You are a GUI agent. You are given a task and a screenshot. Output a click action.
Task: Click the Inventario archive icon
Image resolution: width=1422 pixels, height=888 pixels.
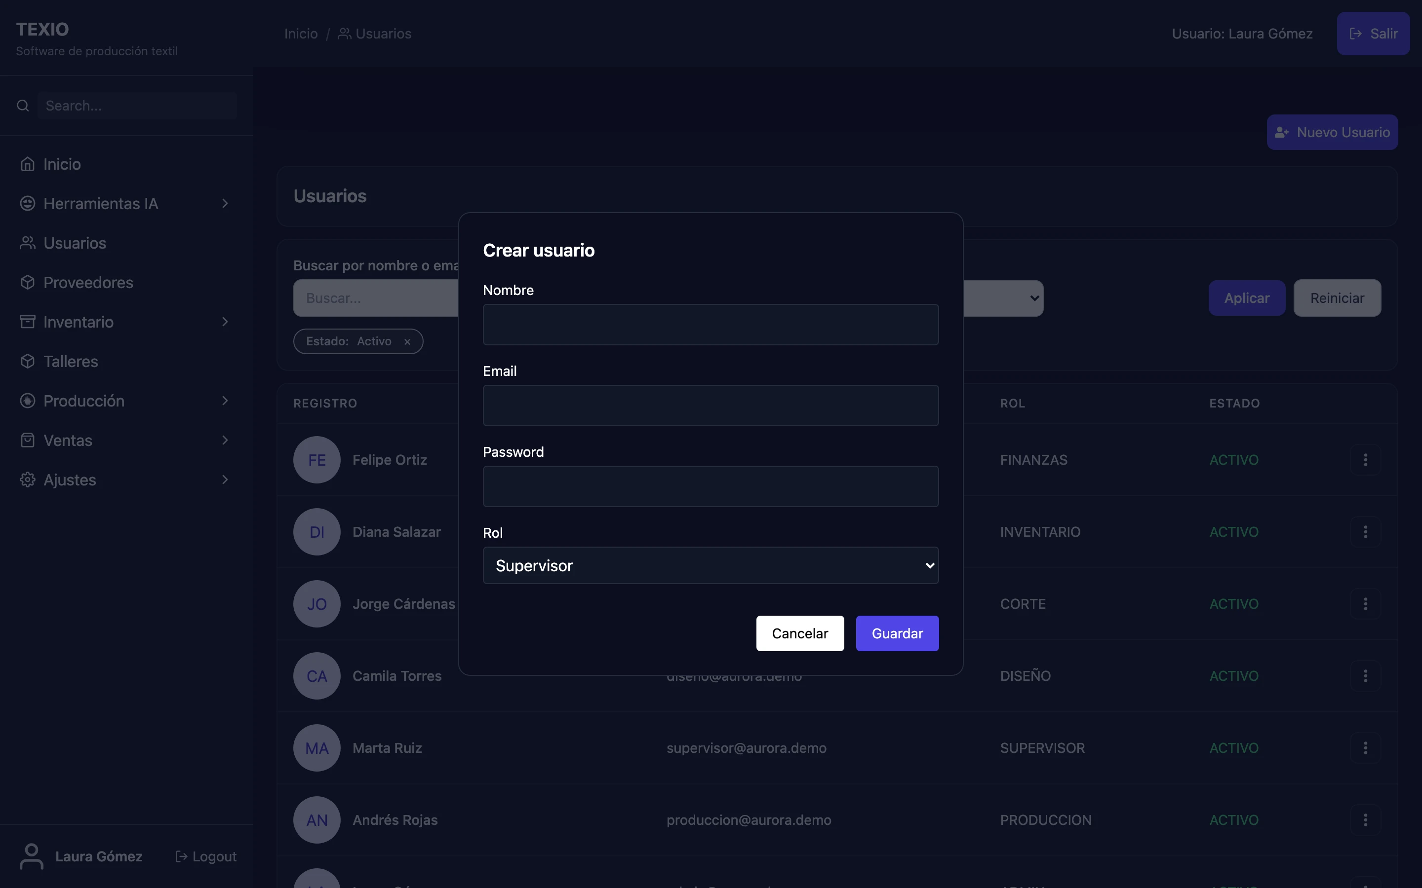28,322
